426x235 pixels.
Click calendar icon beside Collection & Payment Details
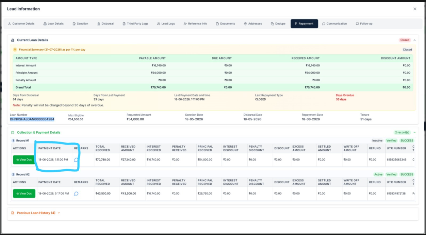click(13, 132)
